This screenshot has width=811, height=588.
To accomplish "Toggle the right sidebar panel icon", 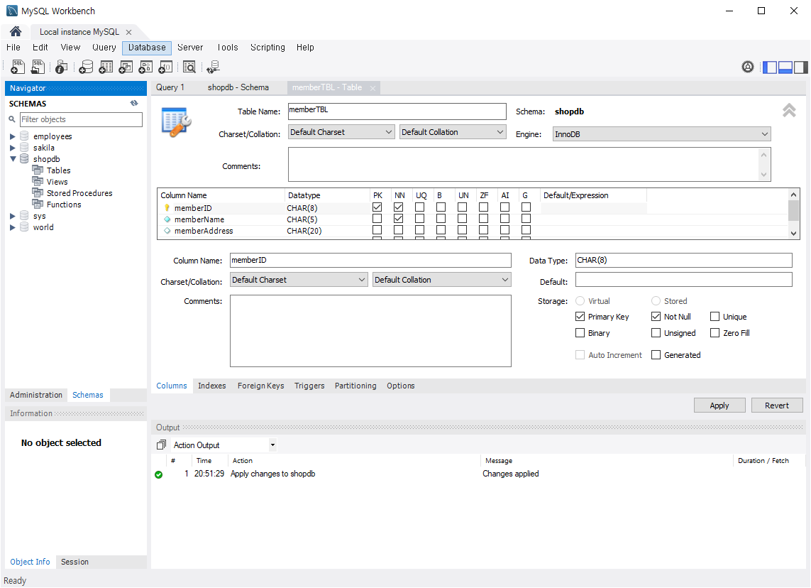I will 800,67.
